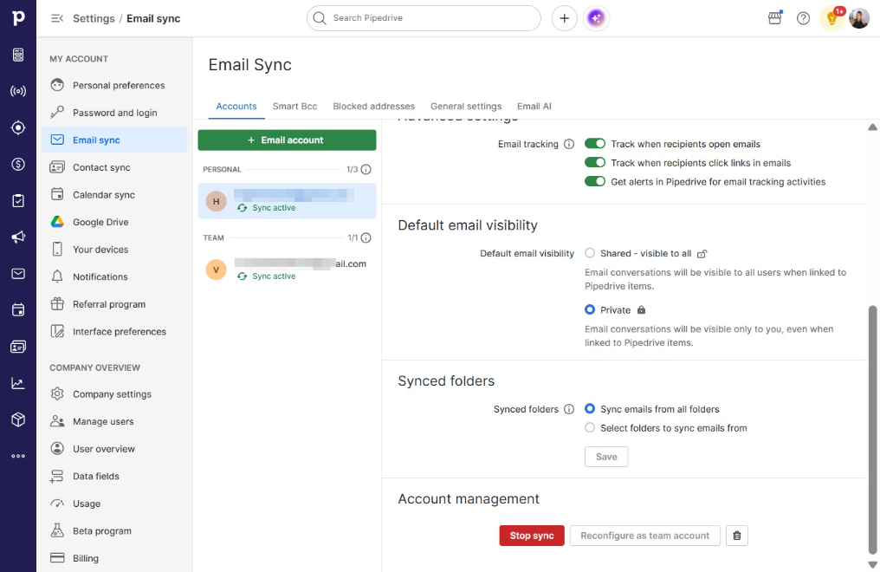Show Email tracking info tooltip icon
Viewport: 880px width, 572px height.
click(x=568, y=144)
